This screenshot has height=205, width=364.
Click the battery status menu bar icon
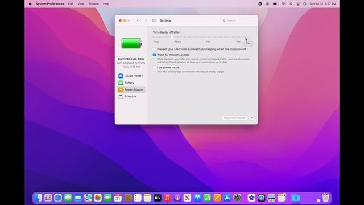point(275,4)
